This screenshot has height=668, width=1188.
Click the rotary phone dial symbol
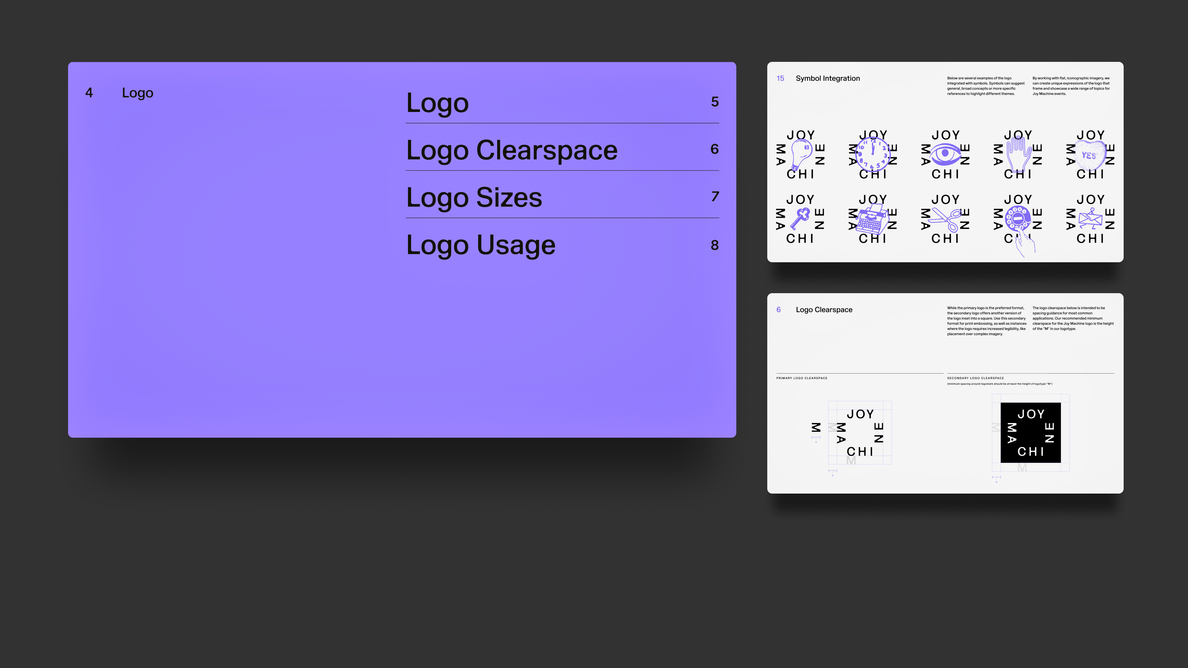[x=1018, y=218]
